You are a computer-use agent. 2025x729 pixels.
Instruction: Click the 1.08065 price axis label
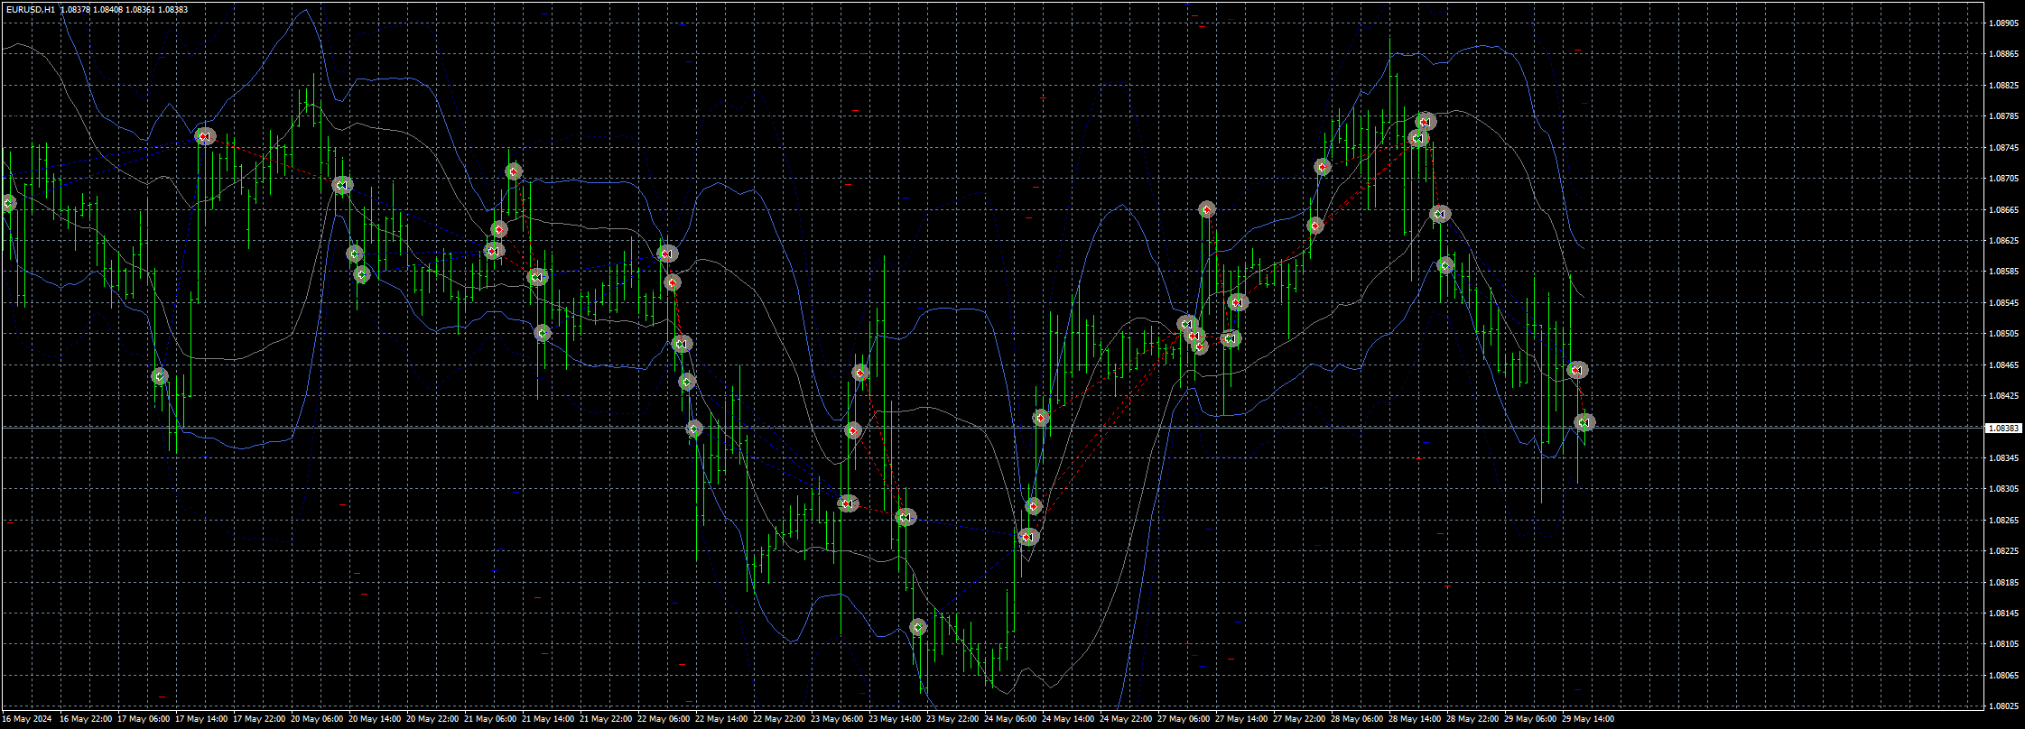pos(2003,676)
